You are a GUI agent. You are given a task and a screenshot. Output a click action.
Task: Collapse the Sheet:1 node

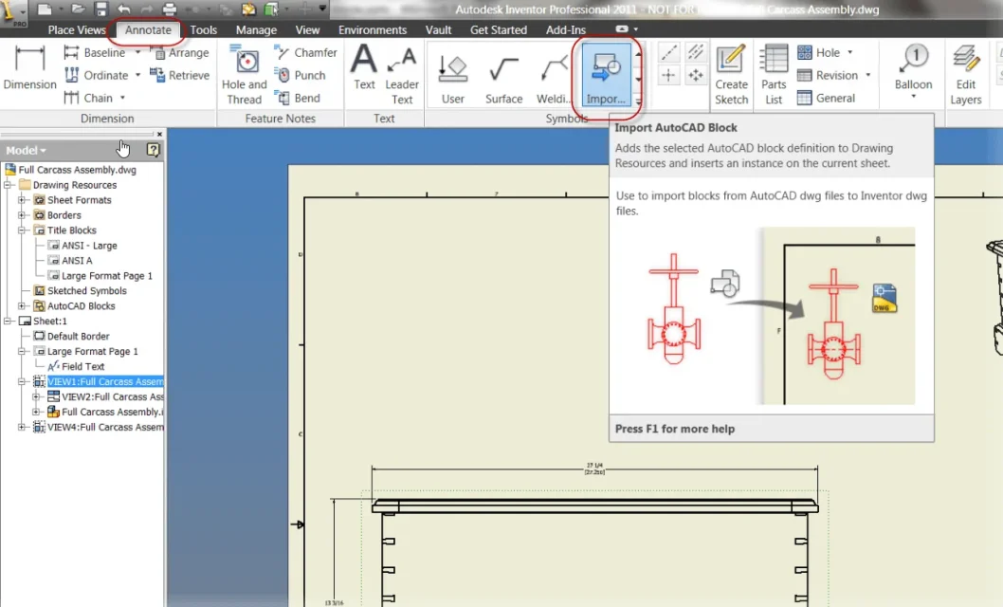pos(8,322)
